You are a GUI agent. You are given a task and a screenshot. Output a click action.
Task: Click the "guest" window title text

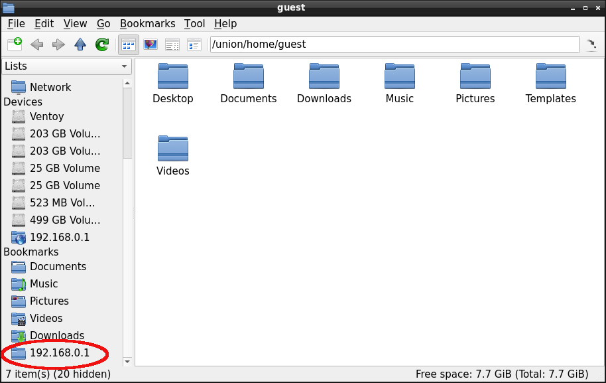point(291,8)
